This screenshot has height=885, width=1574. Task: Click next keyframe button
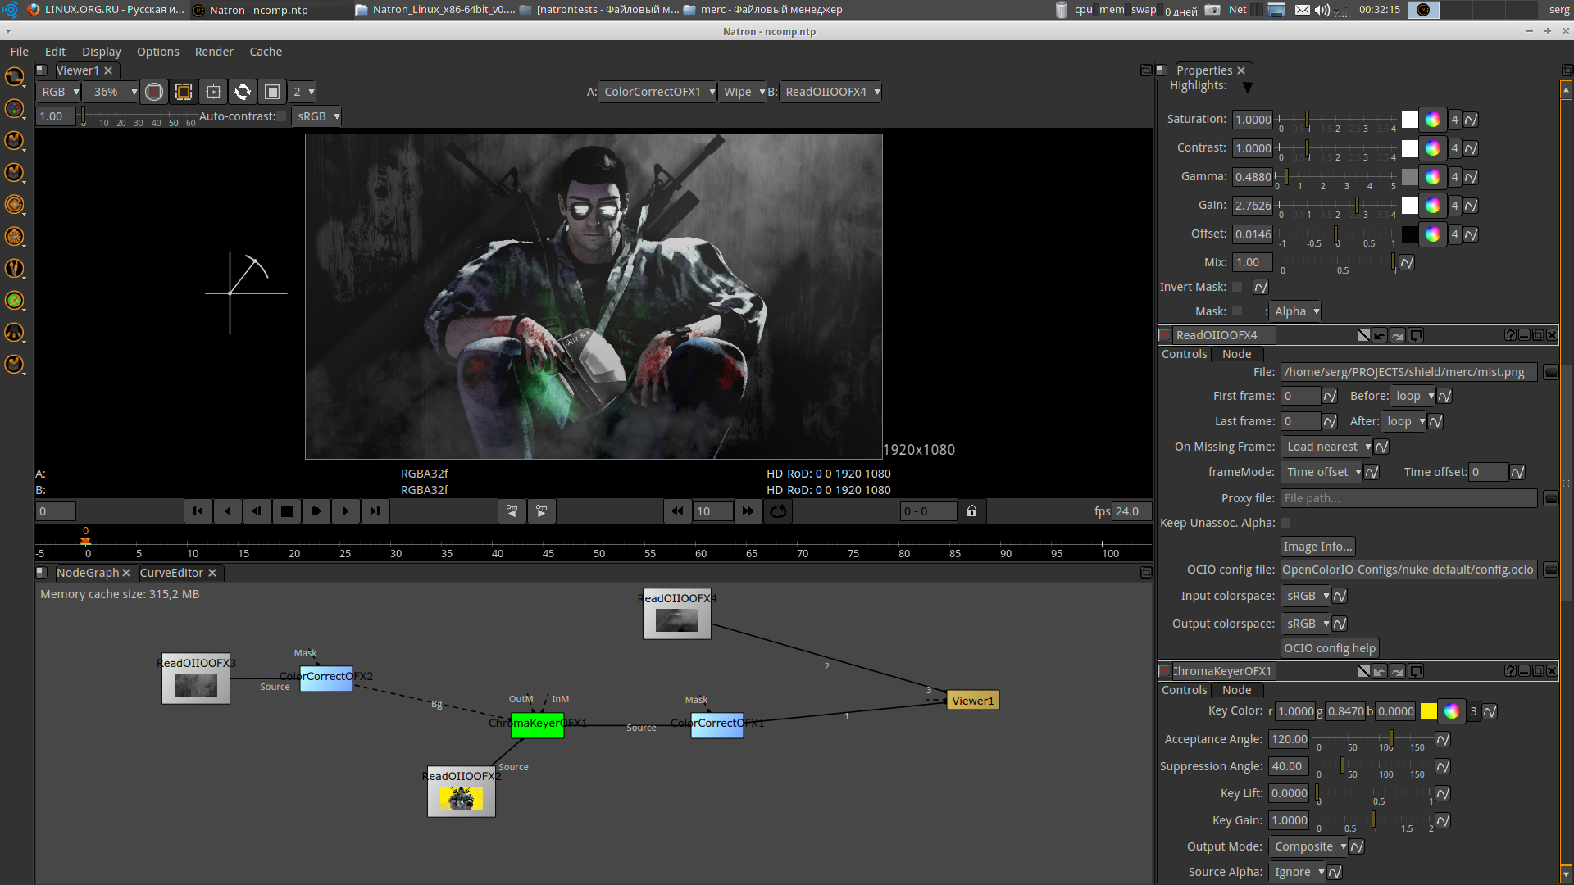click(542, 511)
